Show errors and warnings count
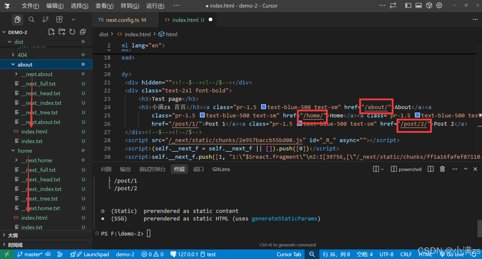 tap(153, 254)
